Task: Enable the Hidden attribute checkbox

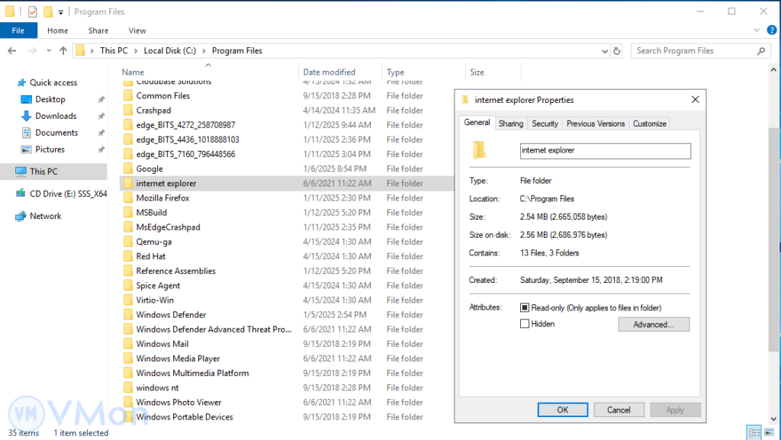Action: (524, 324)
